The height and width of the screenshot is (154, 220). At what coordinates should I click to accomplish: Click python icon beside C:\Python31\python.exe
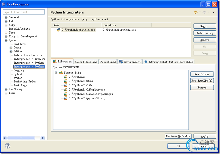pos(58,30)
